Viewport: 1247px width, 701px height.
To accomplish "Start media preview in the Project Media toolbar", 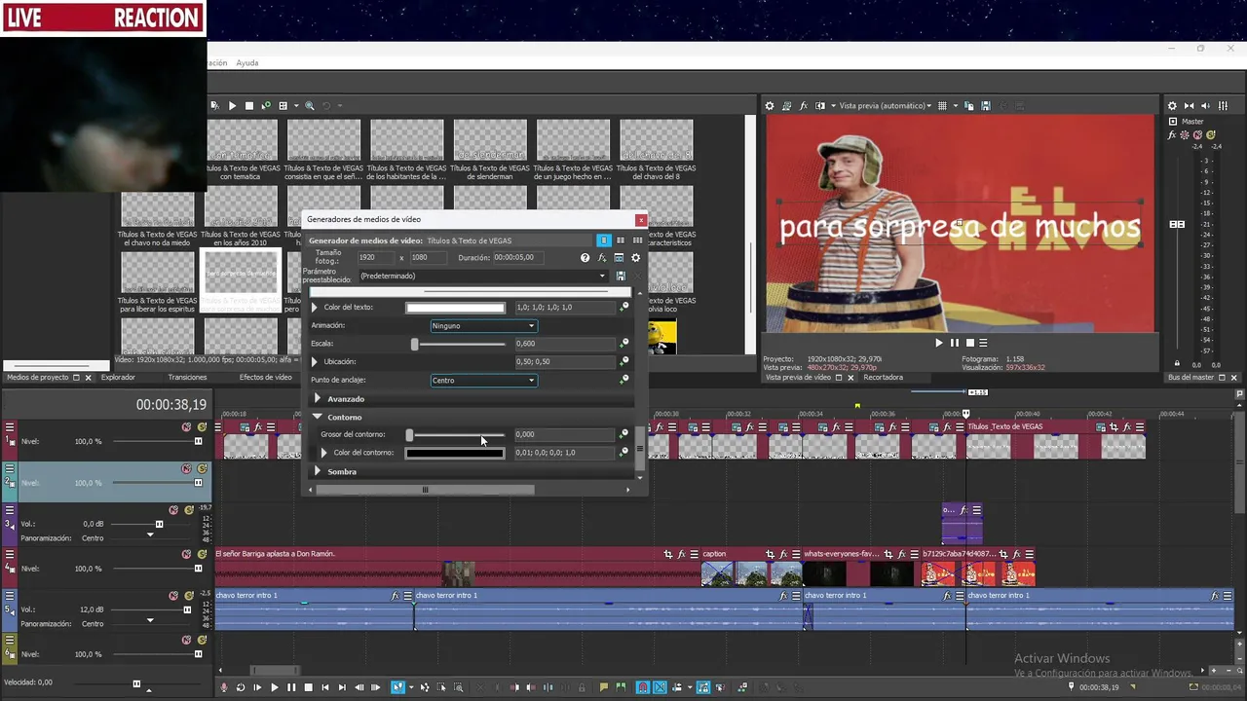I will pyautogui.click(x=232, y=105).
